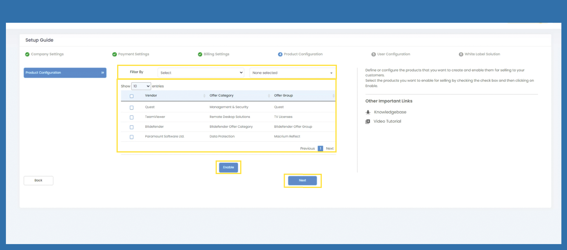Toggle the select-all checkbox in table header
This screenshot has height=250, width=567.
[x=132, y=96]
